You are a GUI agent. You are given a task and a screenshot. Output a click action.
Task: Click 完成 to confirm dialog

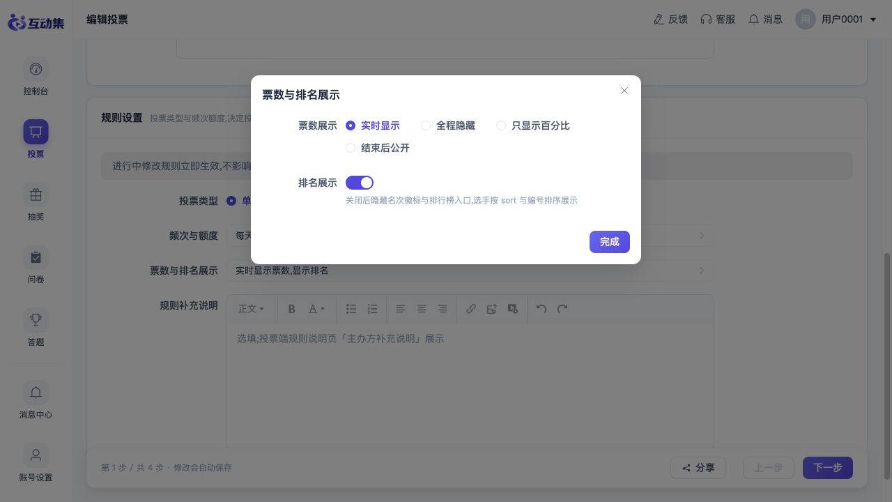click(x=610, y=242)
